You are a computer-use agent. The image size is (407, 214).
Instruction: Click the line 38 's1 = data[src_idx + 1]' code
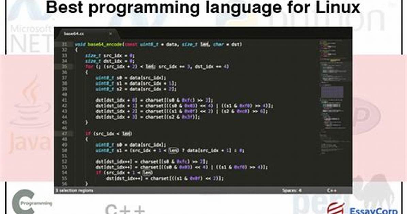tap(146, 83)
